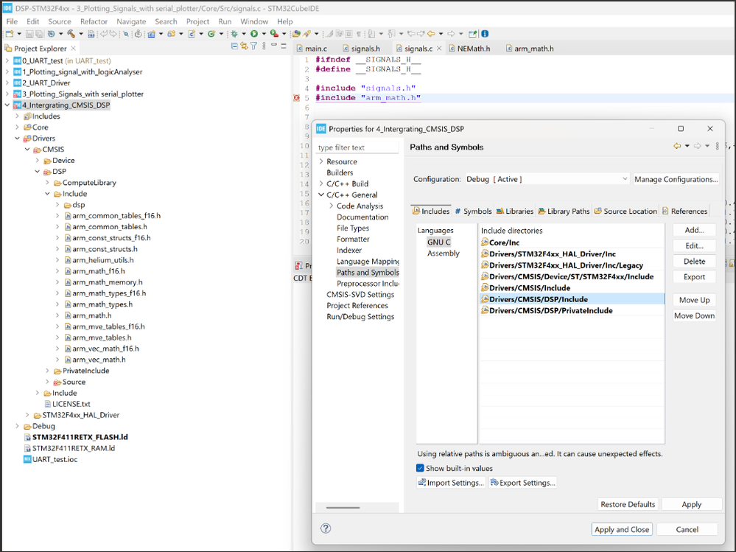Click the green Run button in toolbar
The width and height of the screenshot is (736, 552).
click(x=253, y=34)
